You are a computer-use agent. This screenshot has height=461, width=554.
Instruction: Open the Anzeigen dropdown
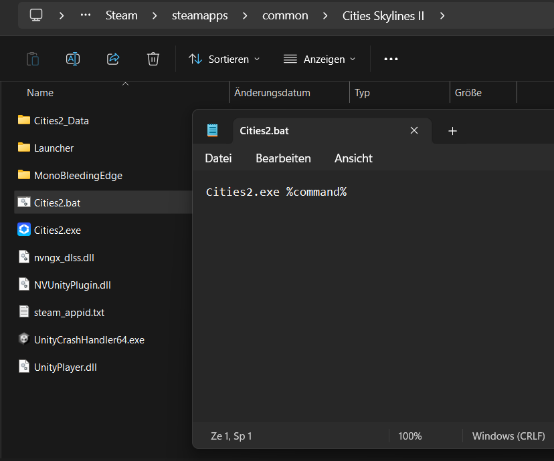pyautogui.click(x=319, y=59)
